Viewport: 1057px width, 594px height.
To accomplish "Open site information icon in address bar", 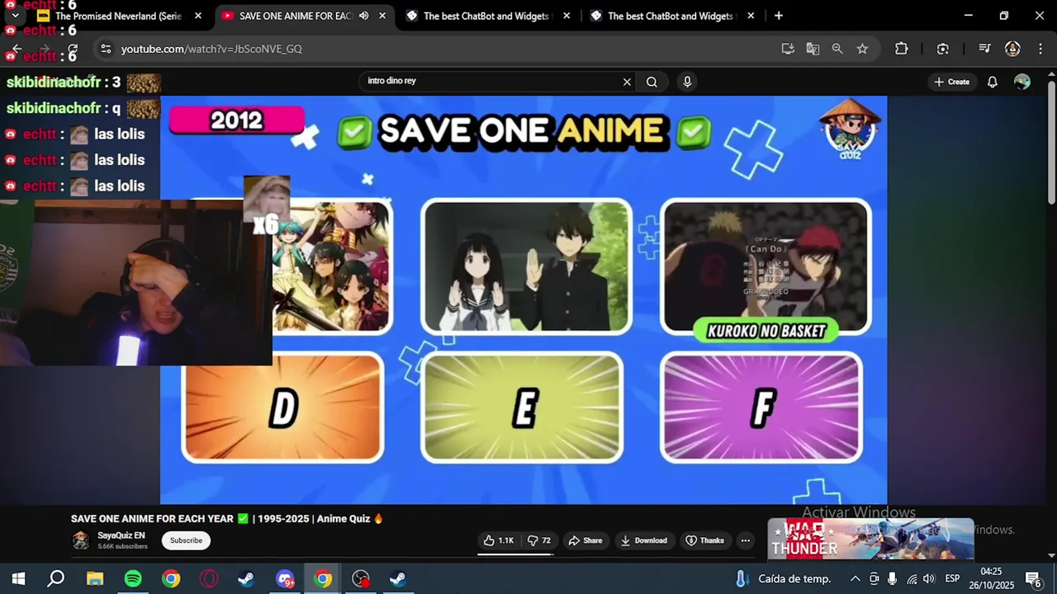I will pos(106,49).
